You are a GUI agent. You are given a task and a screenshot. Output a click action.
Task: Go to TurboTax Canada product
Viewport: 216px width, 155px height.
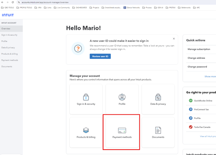coord(201,127)
